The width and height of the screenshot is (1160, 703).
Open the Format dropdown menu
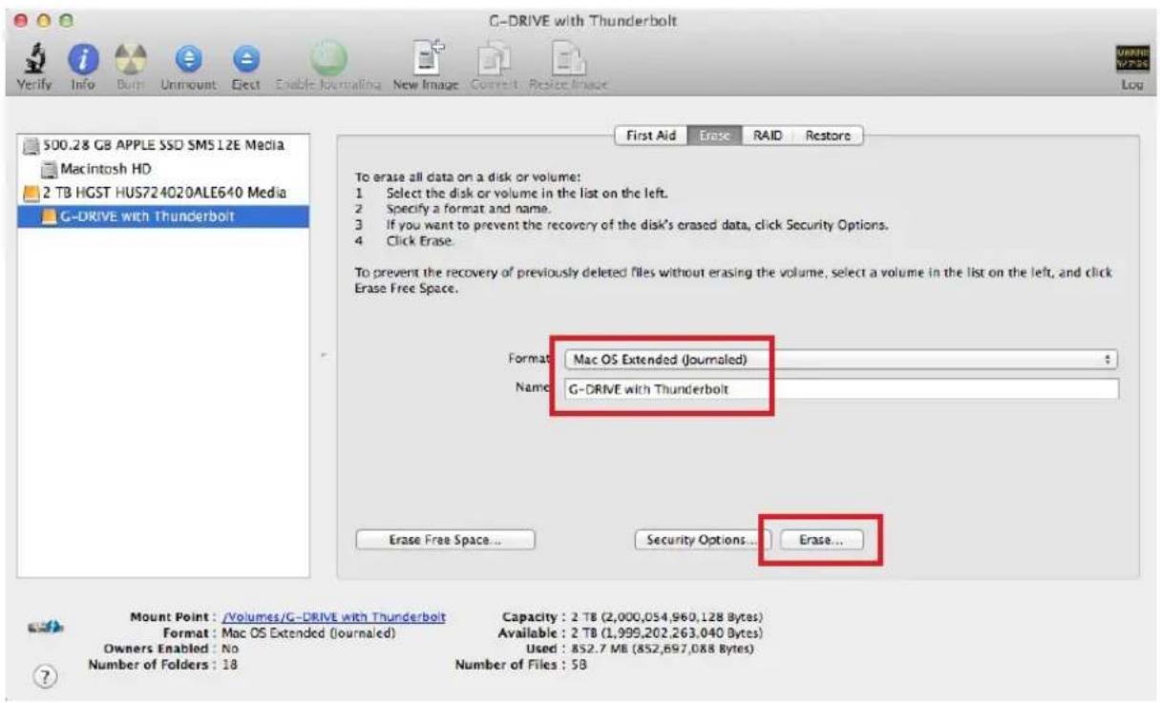[840, 360]
